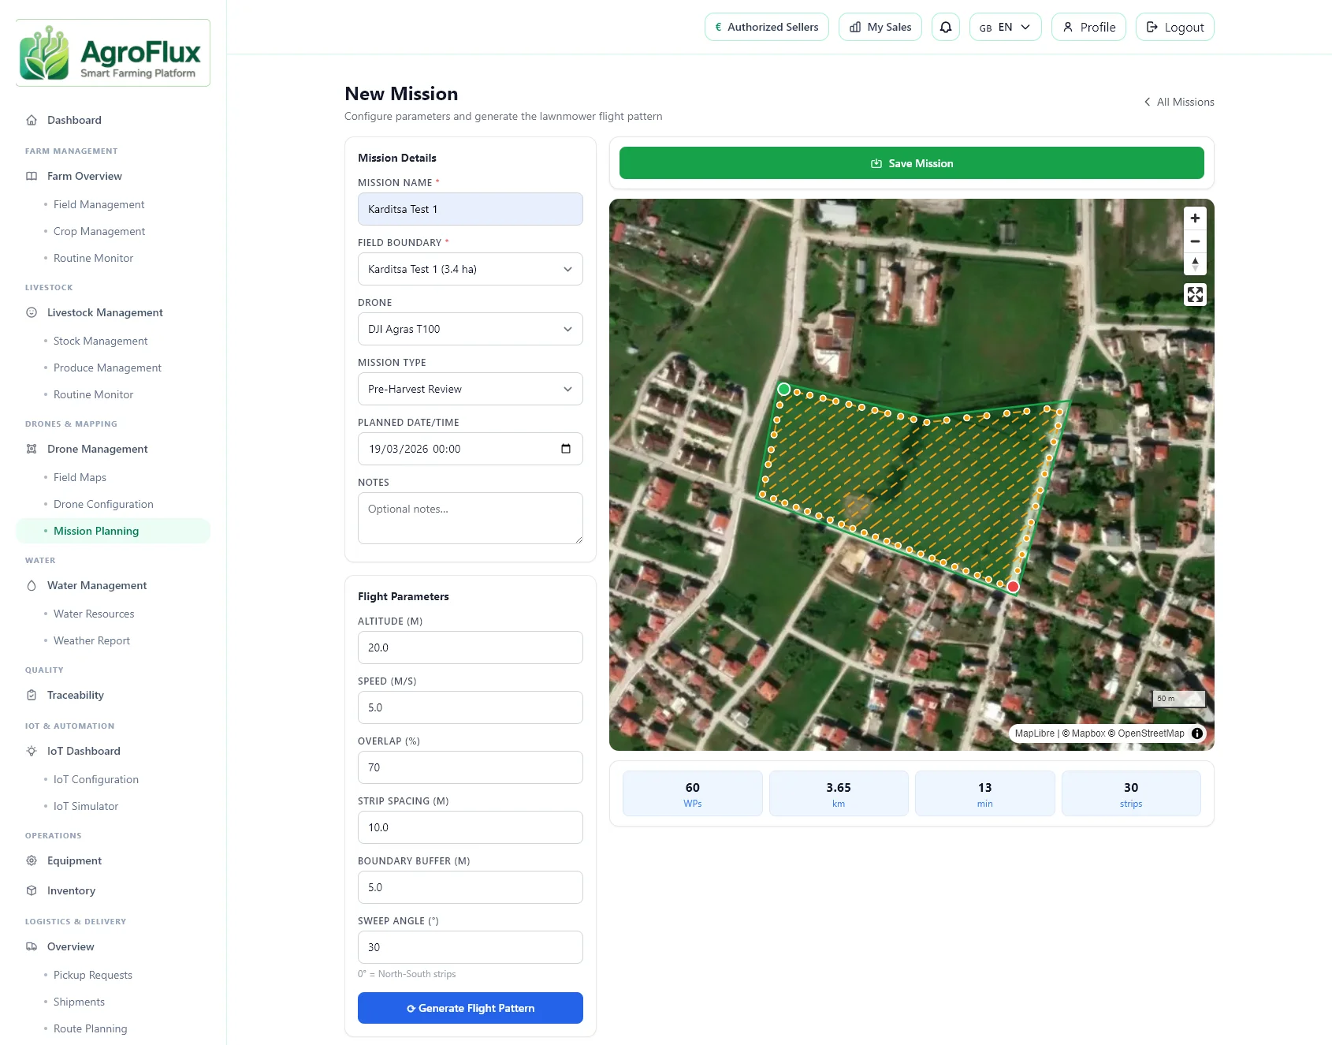Click the Save Mission button
Viewport: 1332px width, 1045px height.
click(x=911, y=163)
